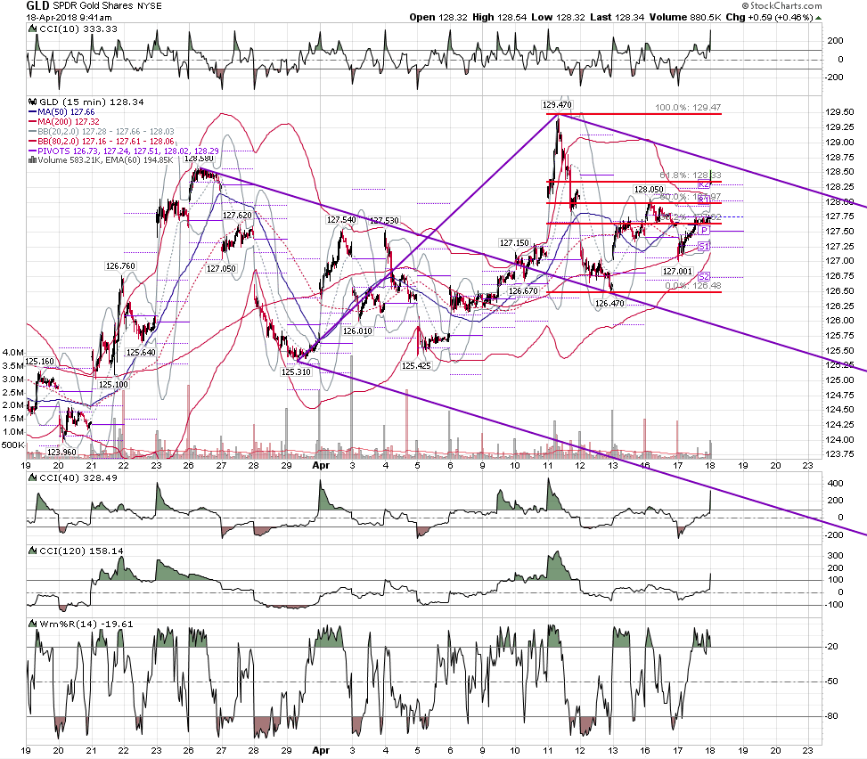The image size is (867, 759).
Task: Click the 125.310 price label
Action: (x=296, y=372)
